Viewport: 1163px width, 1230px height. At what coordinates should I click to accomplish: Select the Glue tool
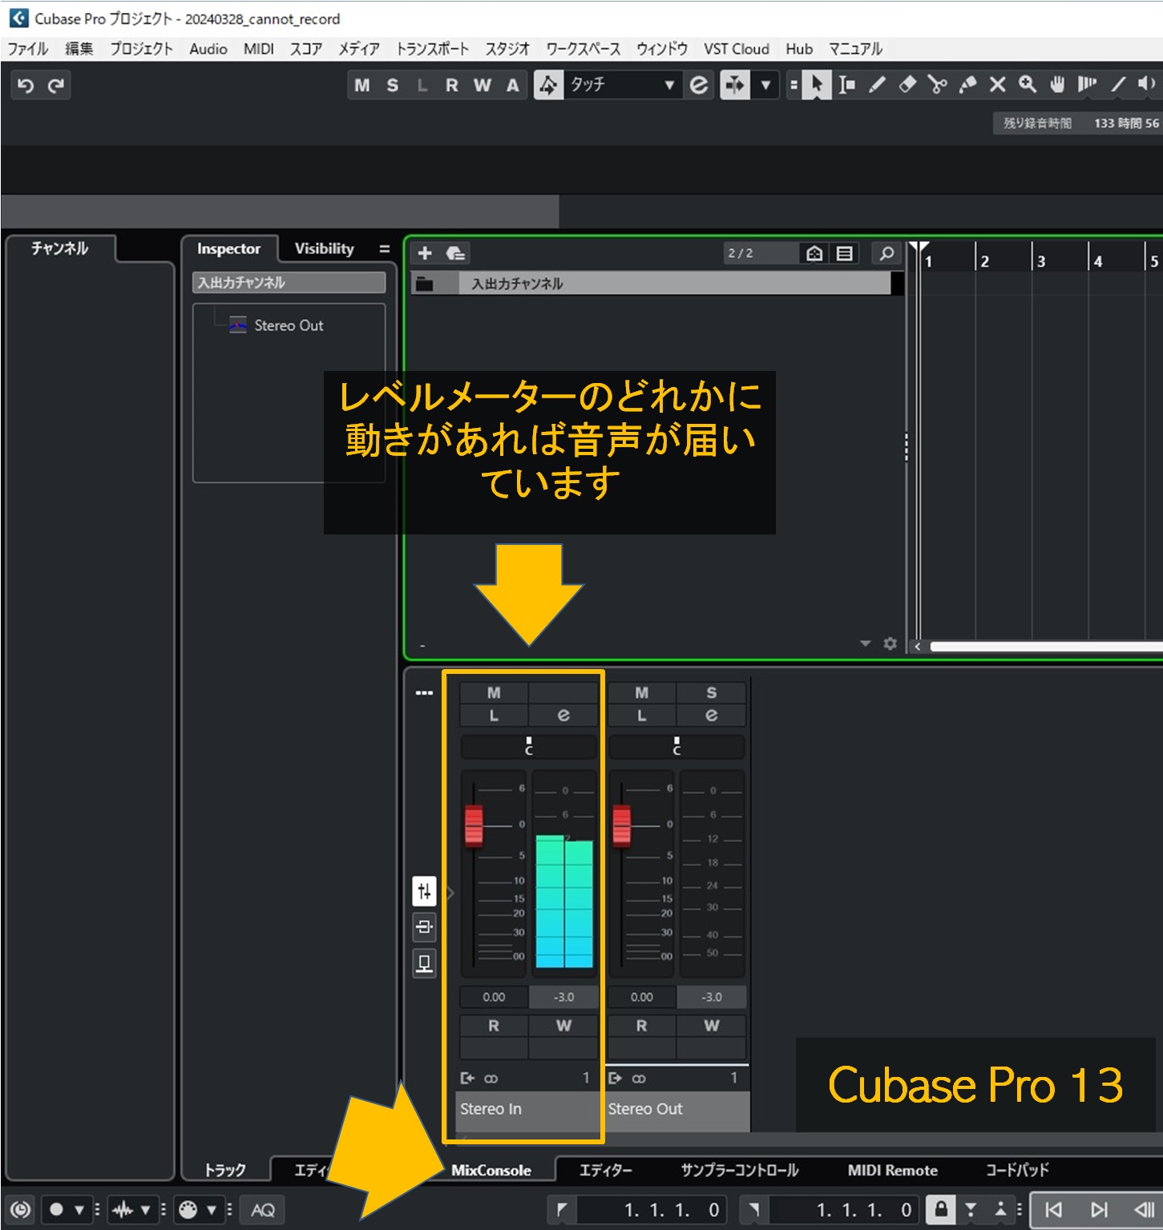click(967, 85)
